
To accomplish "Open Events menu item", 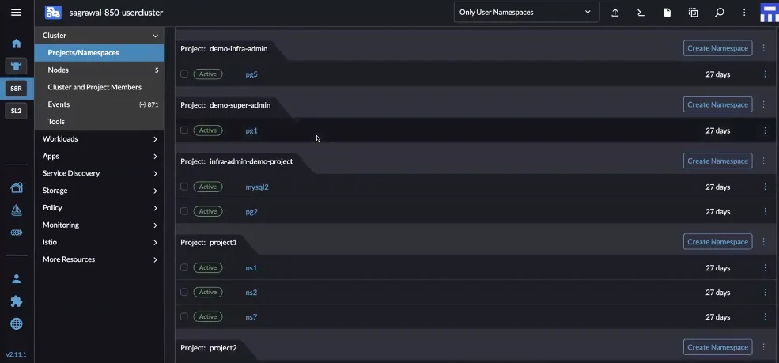I will 100,104.
